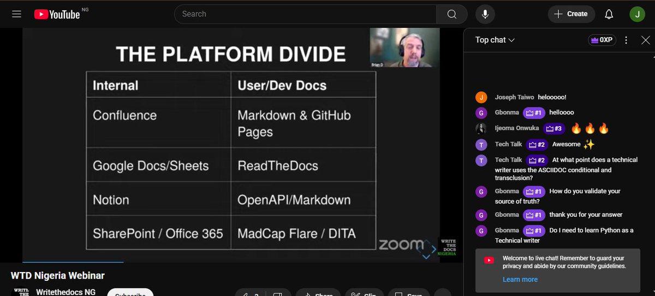Viewport: 655px width, 296px height.
Task: Click the fire emojis message
Action: coord(589,129)
